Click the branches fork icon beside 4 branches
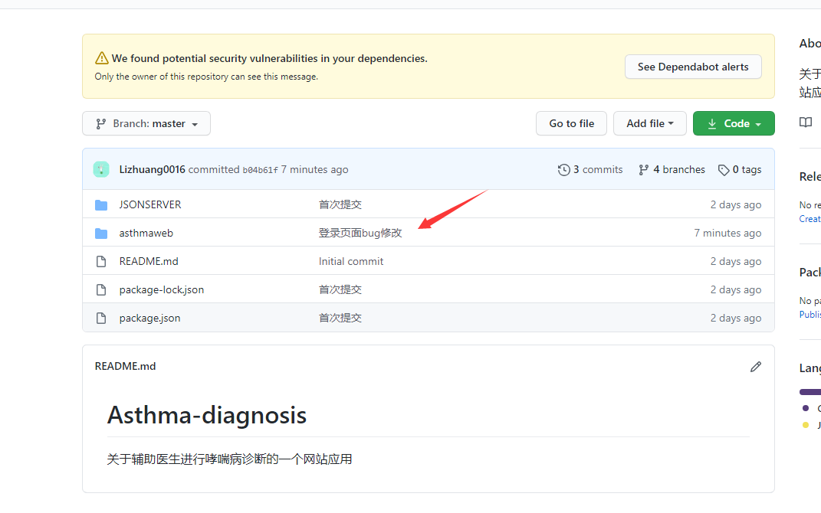The height and width of the screenshot is (513, 821). click(643, 170)
